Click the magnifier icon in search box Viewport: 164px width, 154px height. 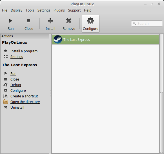coord(134,23)
